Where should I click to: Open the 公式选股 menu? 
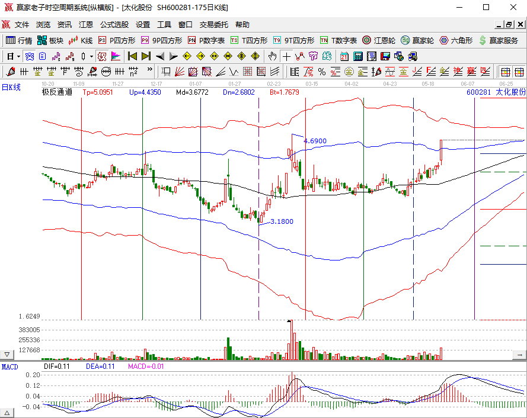pos(114,25)
